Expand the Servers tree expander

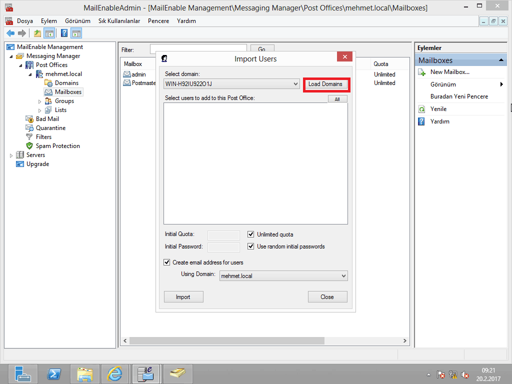click(11, 155)
